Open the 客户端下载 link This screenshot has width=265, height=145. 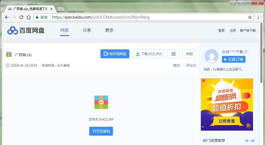coord(248,31)
